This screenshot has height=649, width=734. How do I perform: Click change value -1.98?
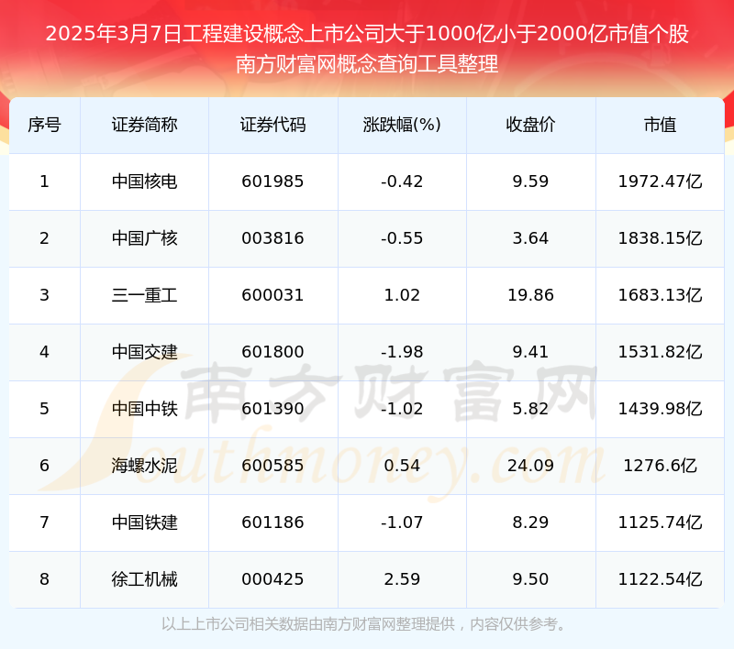(x=402, y=352)
